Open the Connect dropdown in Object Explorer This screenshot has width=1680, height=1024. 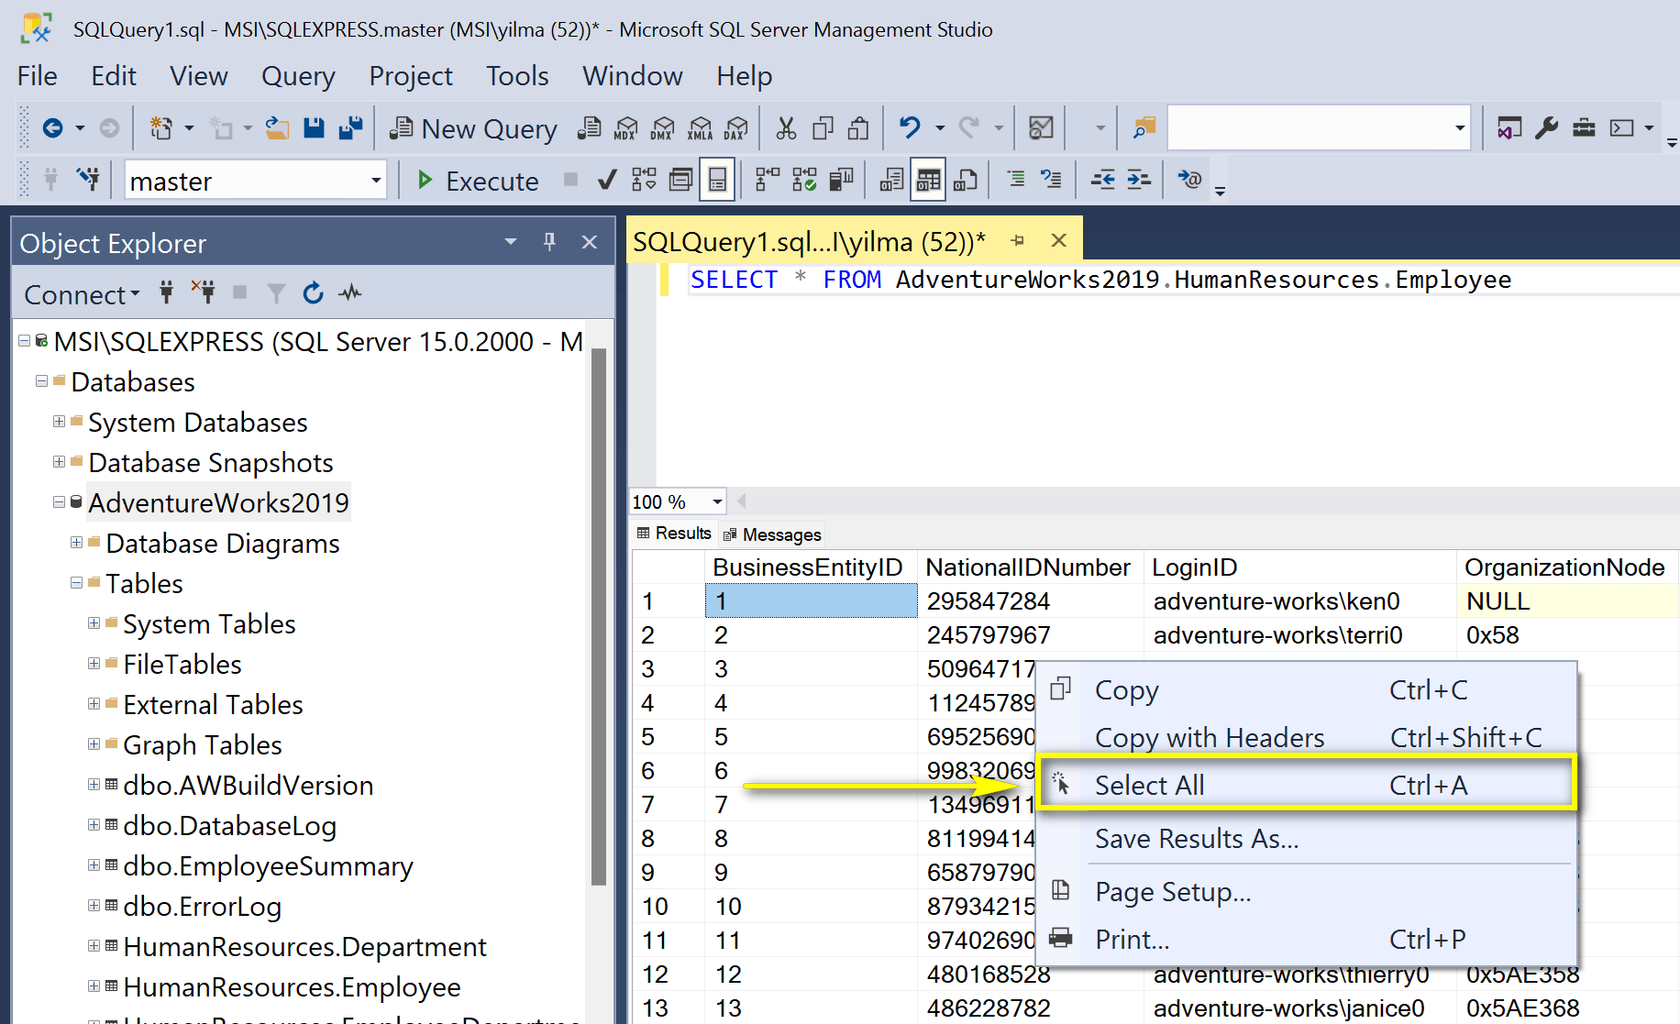click(x=82, y=294)
